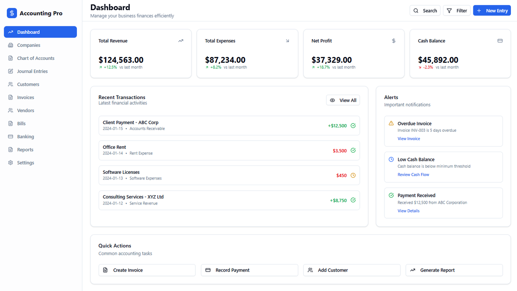Click the Journal Entries pencil icon
Viewport: 517px width, 291px height.
[11, 71]
